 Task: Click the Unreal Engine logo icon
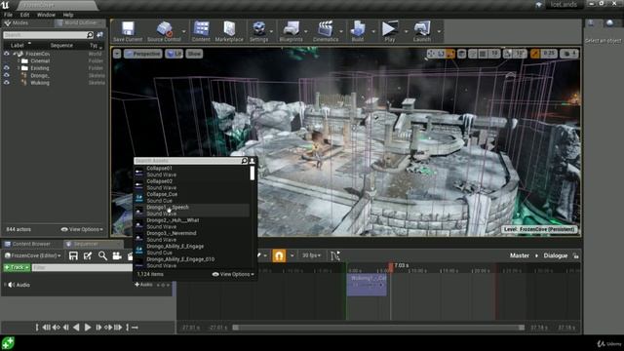[5, 5]
